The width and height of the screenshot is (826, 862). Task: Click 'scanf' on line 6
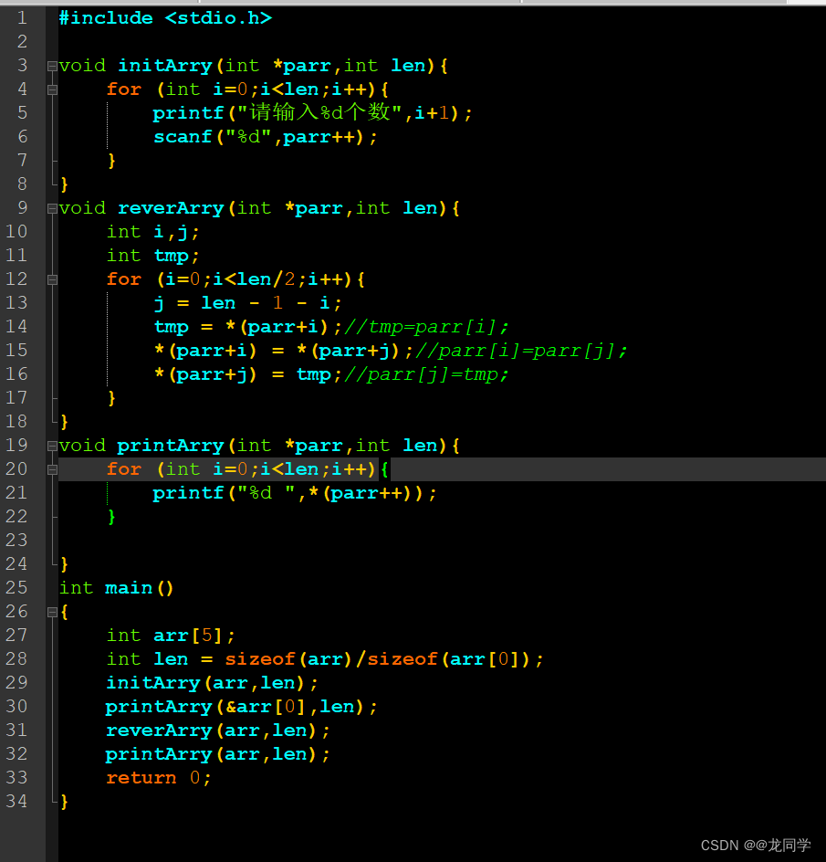[183, 137]
